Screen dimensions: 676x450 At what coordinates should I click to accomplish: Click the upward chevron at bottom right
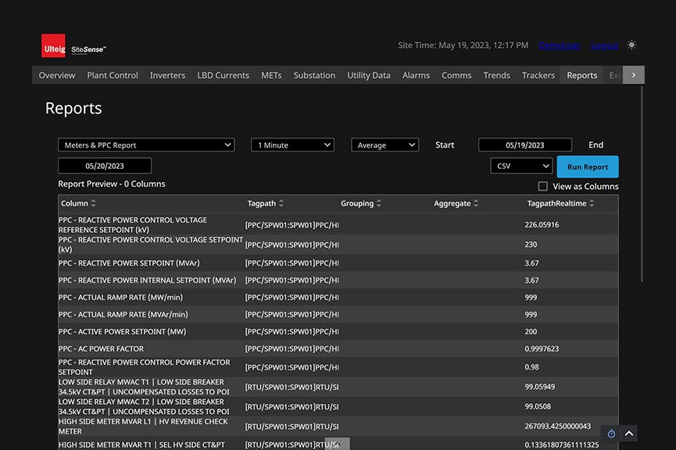pos(629,434)
